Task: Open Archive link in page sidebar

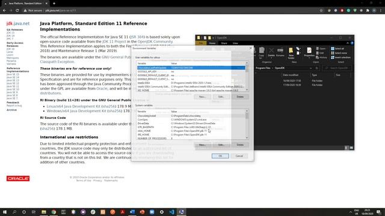Action: [11, 110]
